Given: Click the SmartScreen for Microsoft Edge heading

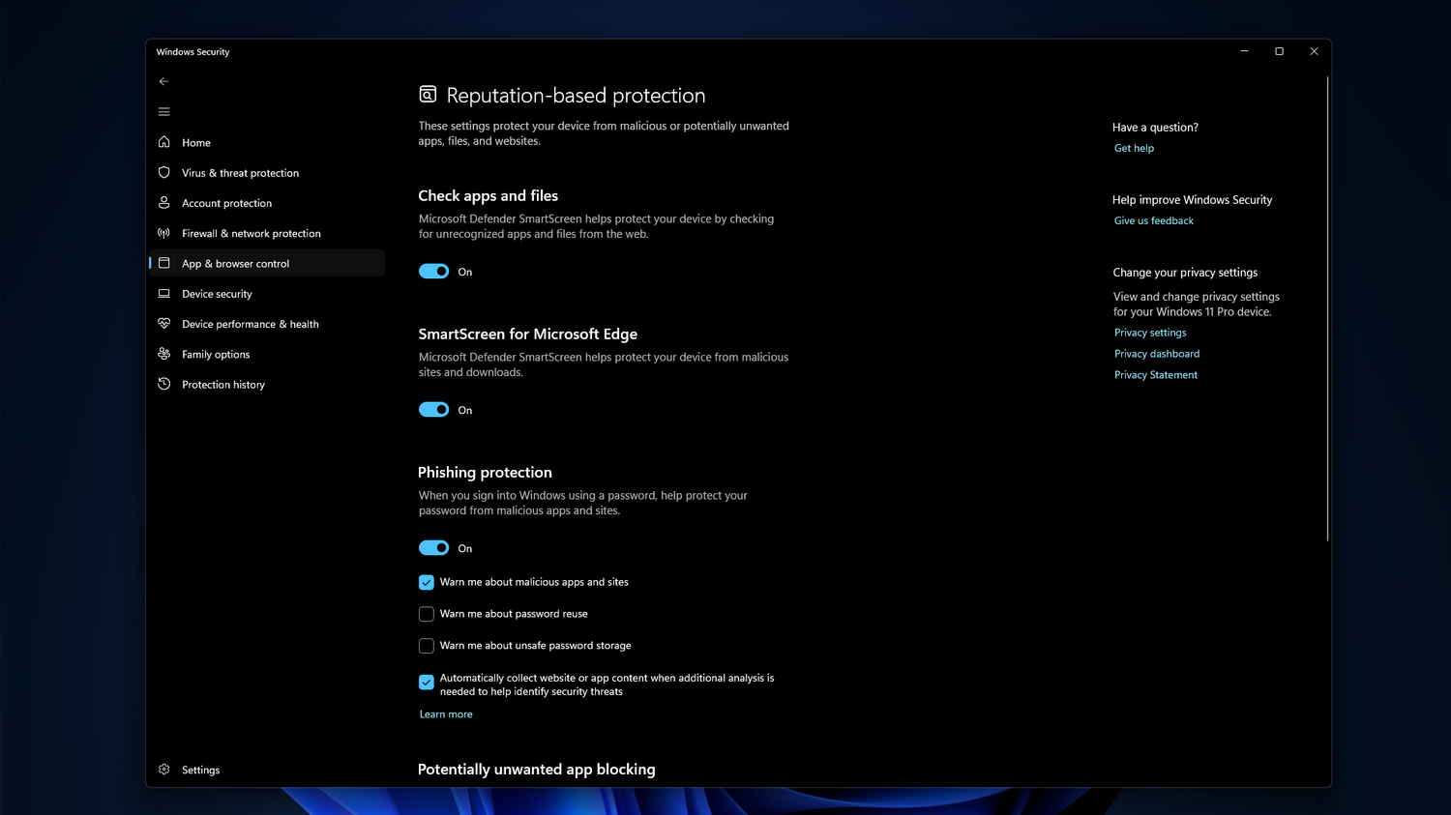Looking at the screenshot, I should (x=528, y=334).
